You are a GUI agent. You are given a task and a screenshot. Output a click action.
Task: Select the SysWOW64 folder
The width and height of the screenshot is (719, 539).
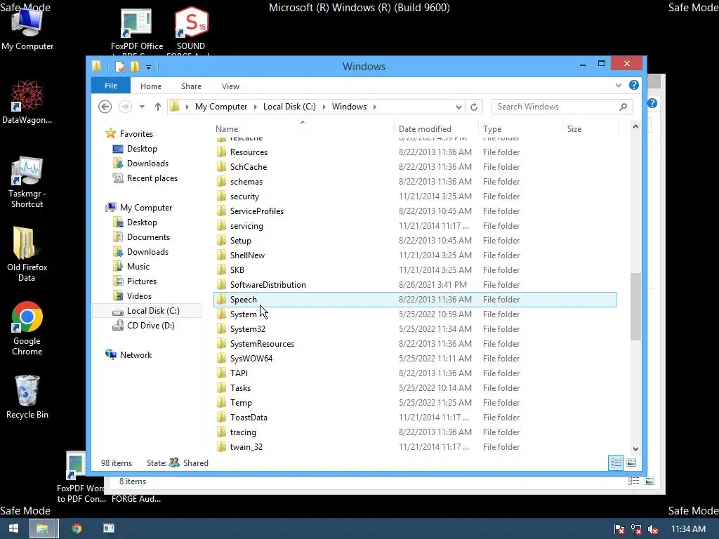pos(414,359)
